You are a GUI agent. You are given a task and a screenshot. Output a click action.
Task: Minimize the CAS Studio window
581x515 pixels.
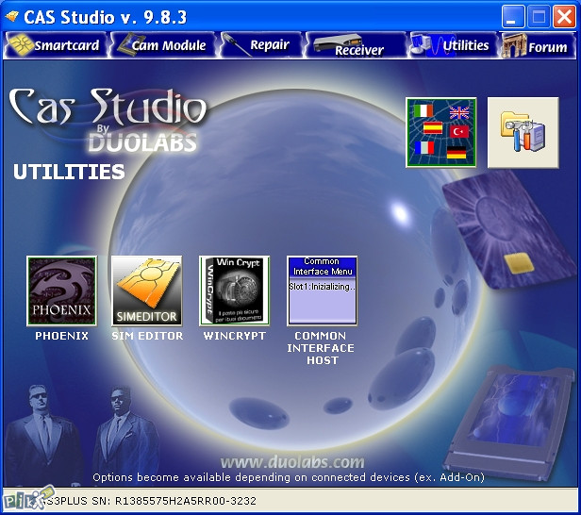513,17
